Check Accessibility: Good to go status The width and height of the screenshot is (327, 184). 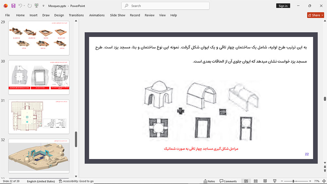click(76, 181)
